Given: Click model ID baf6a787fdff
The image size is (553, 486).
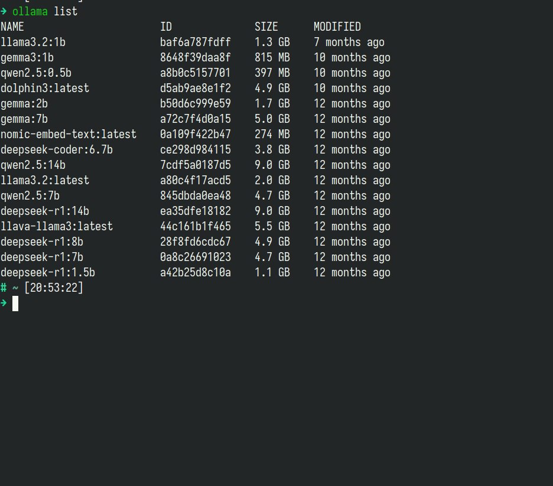Looking at the screenshot, I should point(196,42).
